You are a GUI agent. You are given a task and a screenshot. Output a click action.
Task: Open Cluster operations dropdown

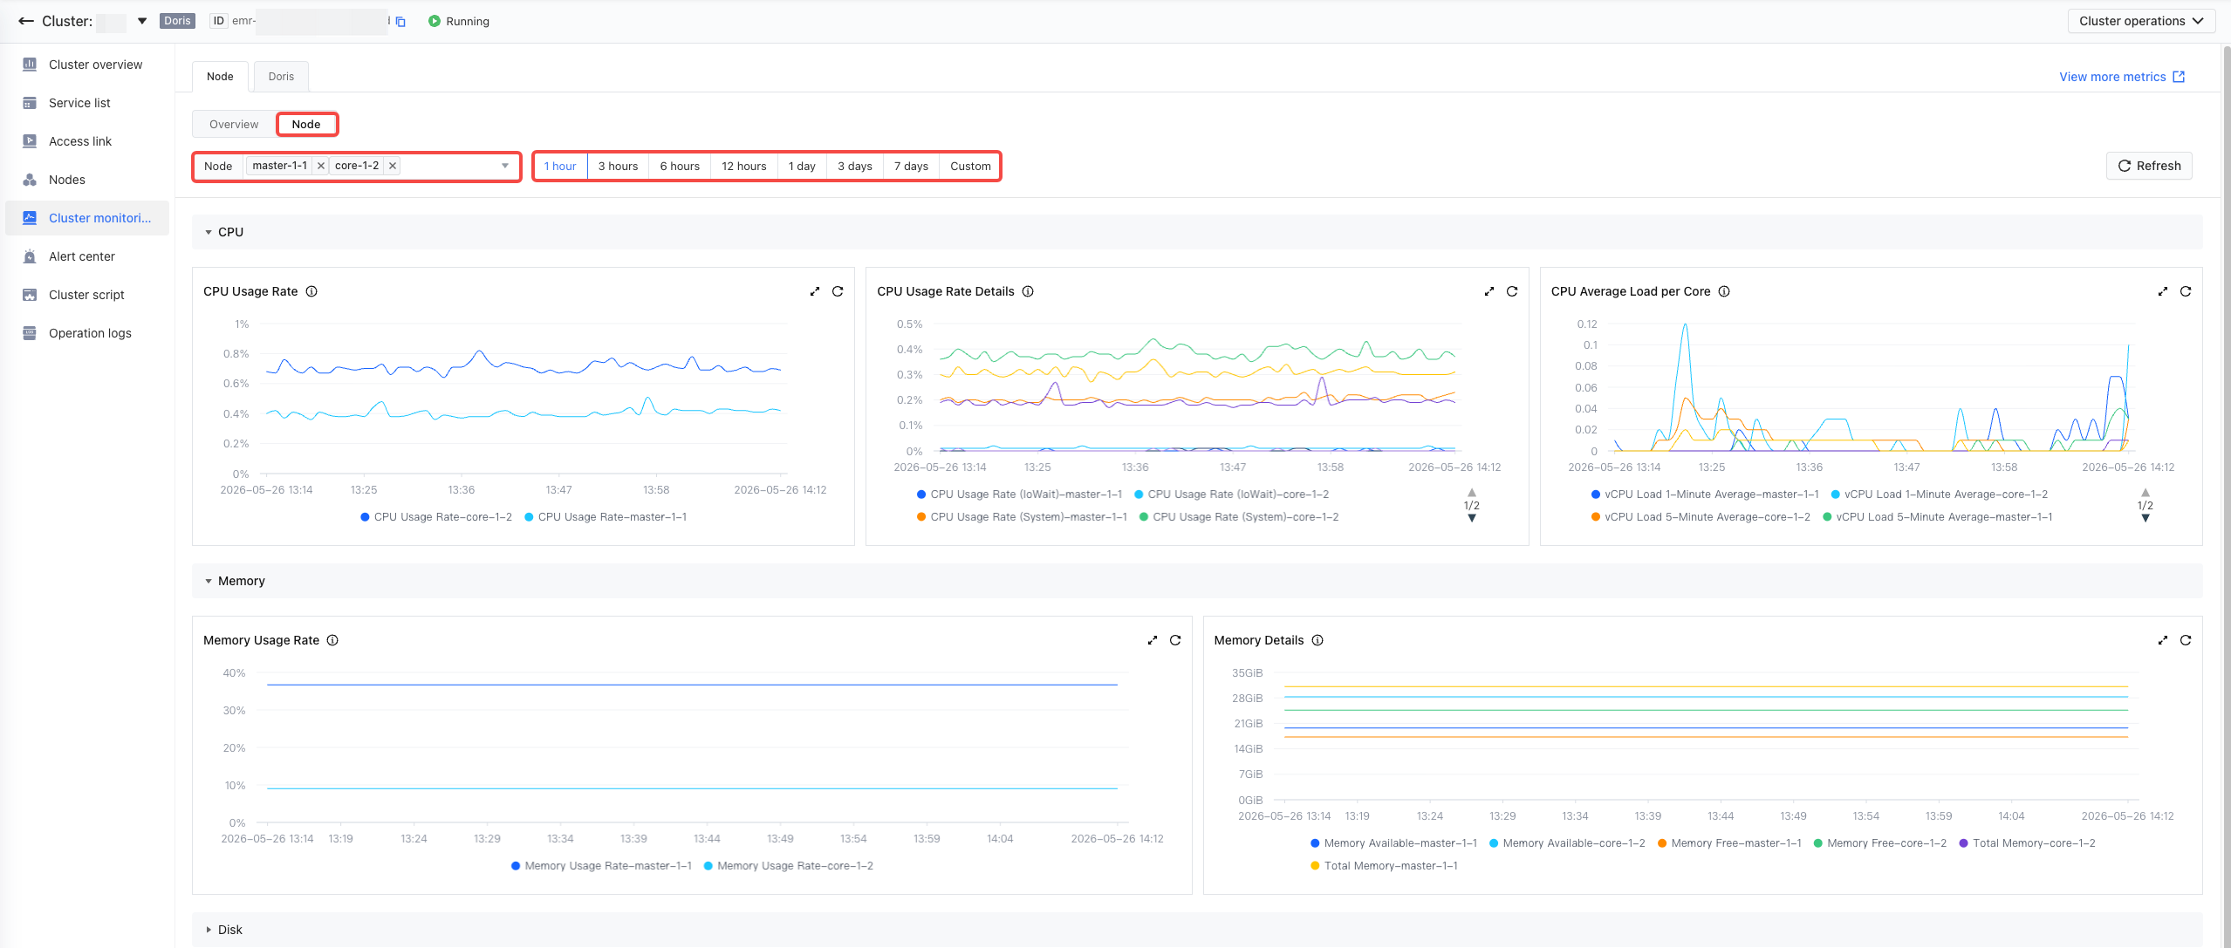[2140, 21]
